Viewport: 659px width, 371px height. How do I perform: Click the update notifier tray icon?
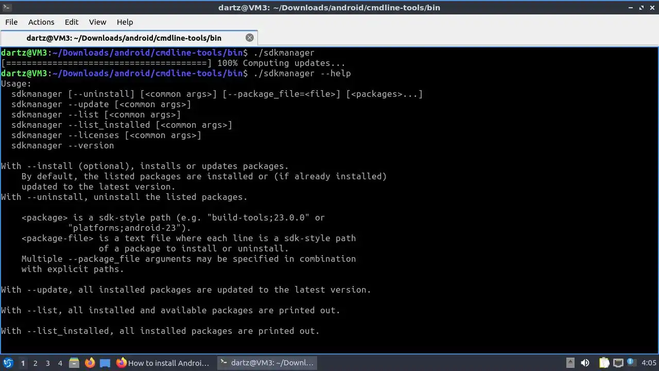click(630, 363)
